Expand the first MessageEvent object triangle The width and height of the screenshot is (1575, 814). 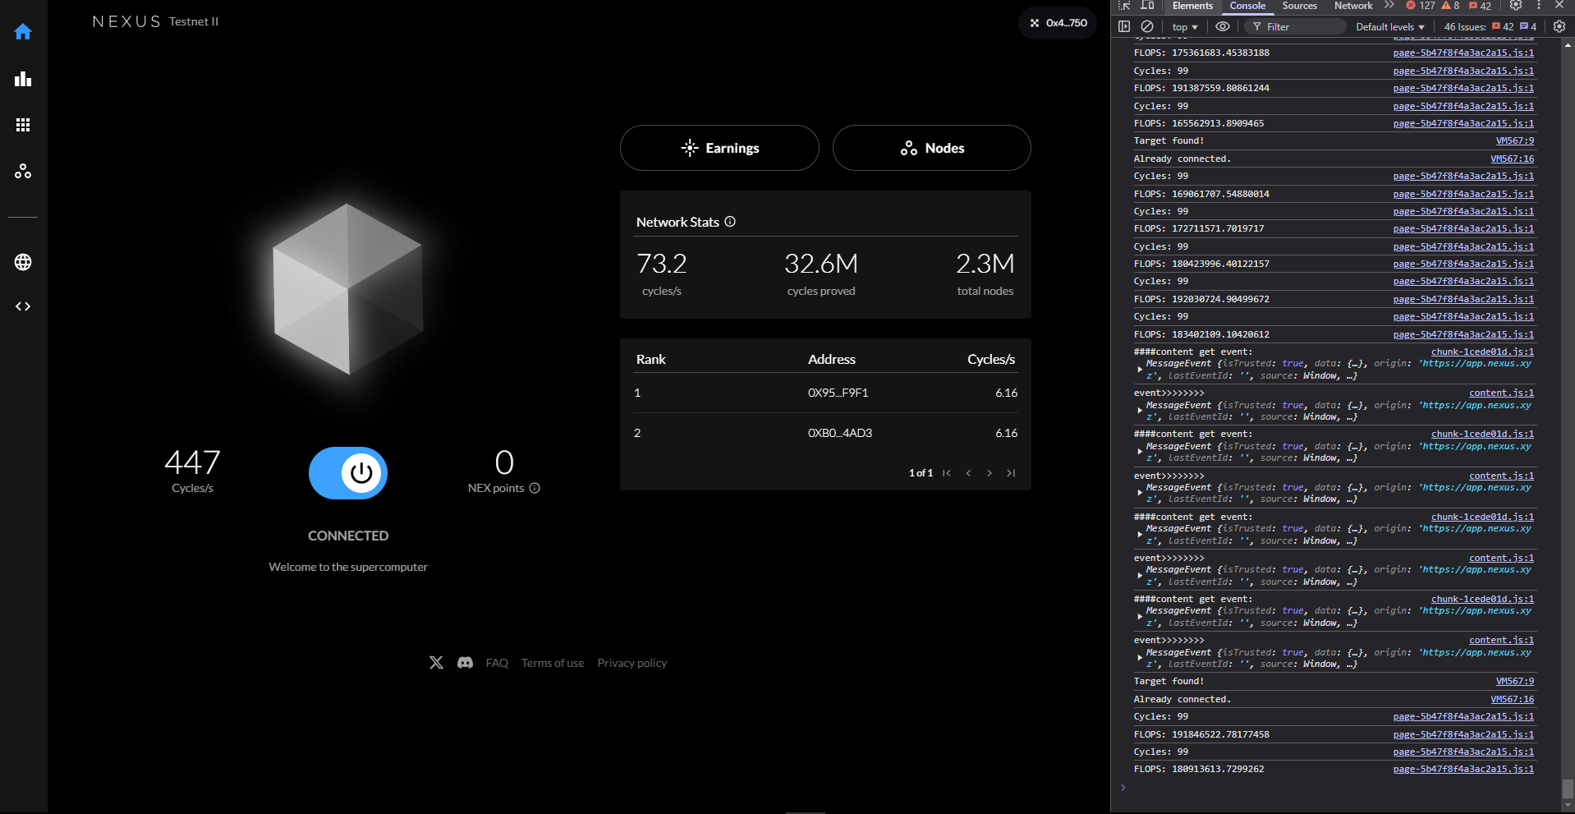(x=1139, y=370)
